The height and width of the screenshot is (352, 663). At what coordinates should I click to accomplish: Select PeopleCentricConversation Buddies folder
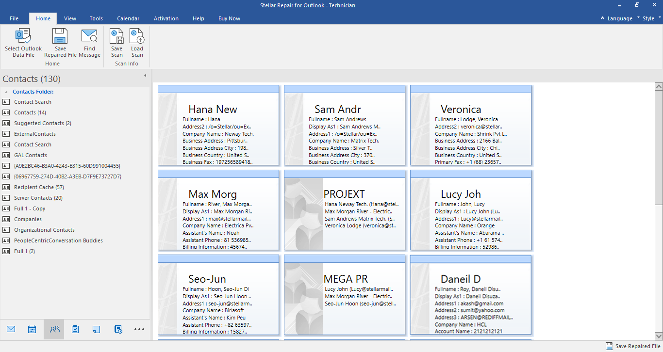(x=58, y=240)
